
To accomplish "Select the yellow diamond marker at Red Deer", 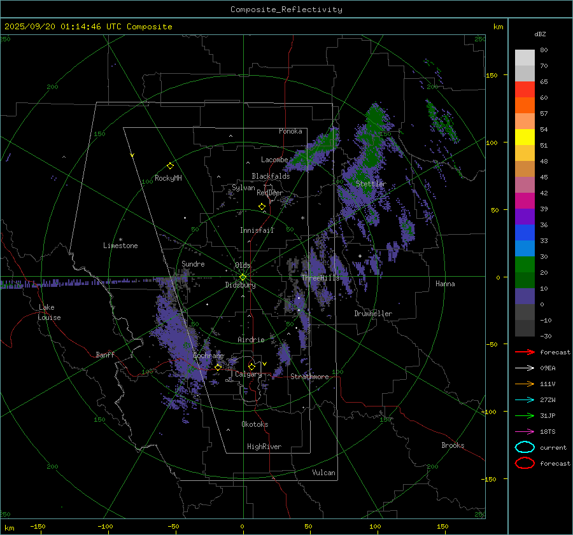I will point(262,207).
